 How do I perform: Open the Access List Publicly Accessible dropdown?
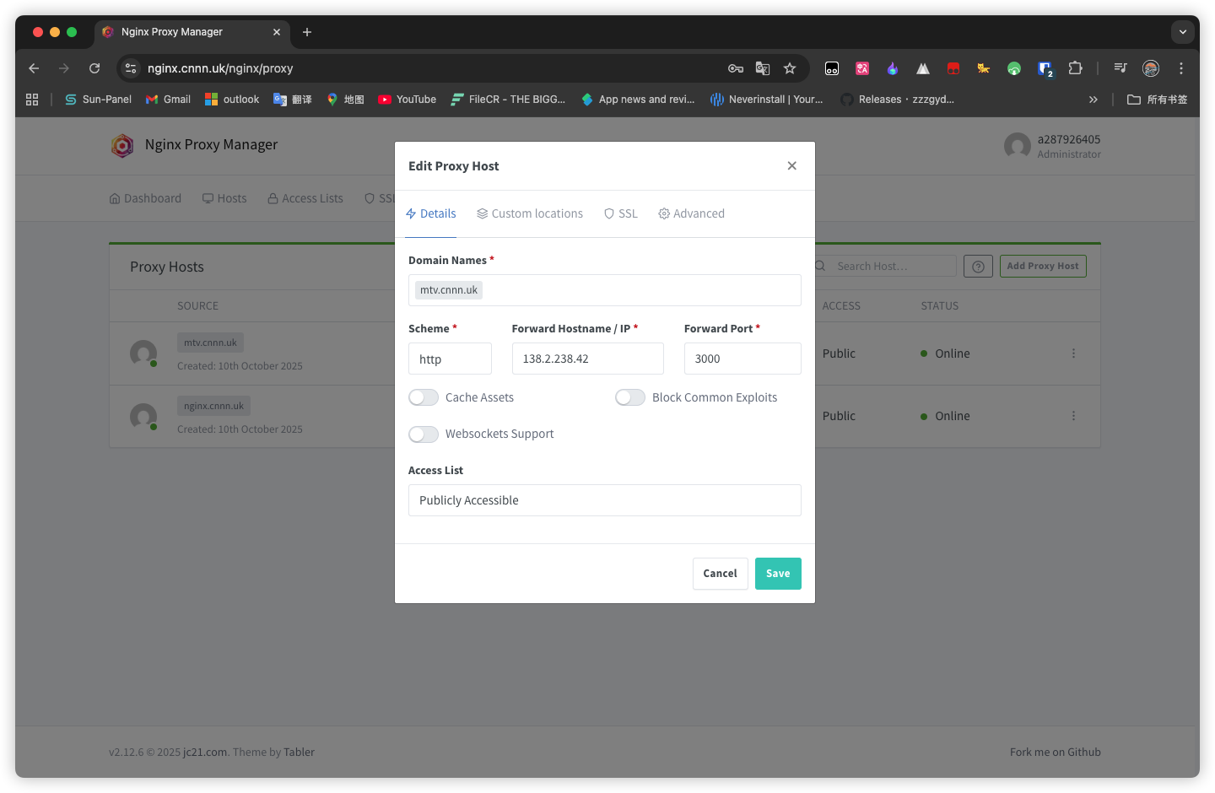coord(605,500)
